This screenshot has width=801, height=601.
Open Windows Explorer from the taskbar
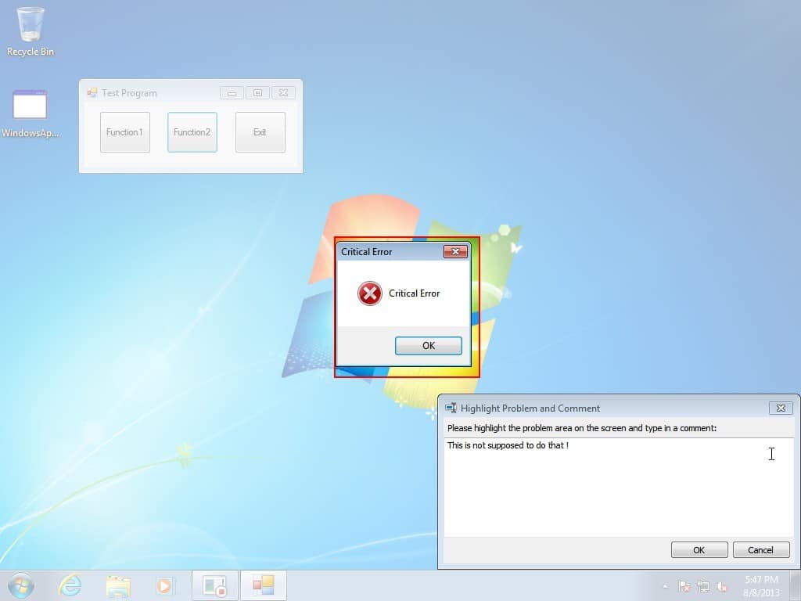click(117, 585)
